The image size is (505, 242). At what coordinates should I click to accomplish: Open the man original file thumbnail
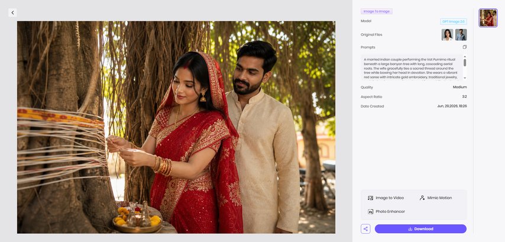coord(461,35)
